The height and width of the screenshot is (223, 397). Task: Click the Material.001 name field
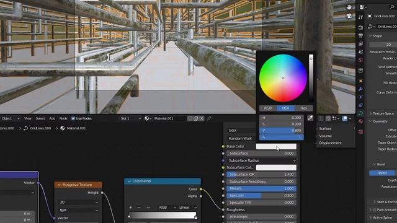pyautogui.click(x=169, y=118)
